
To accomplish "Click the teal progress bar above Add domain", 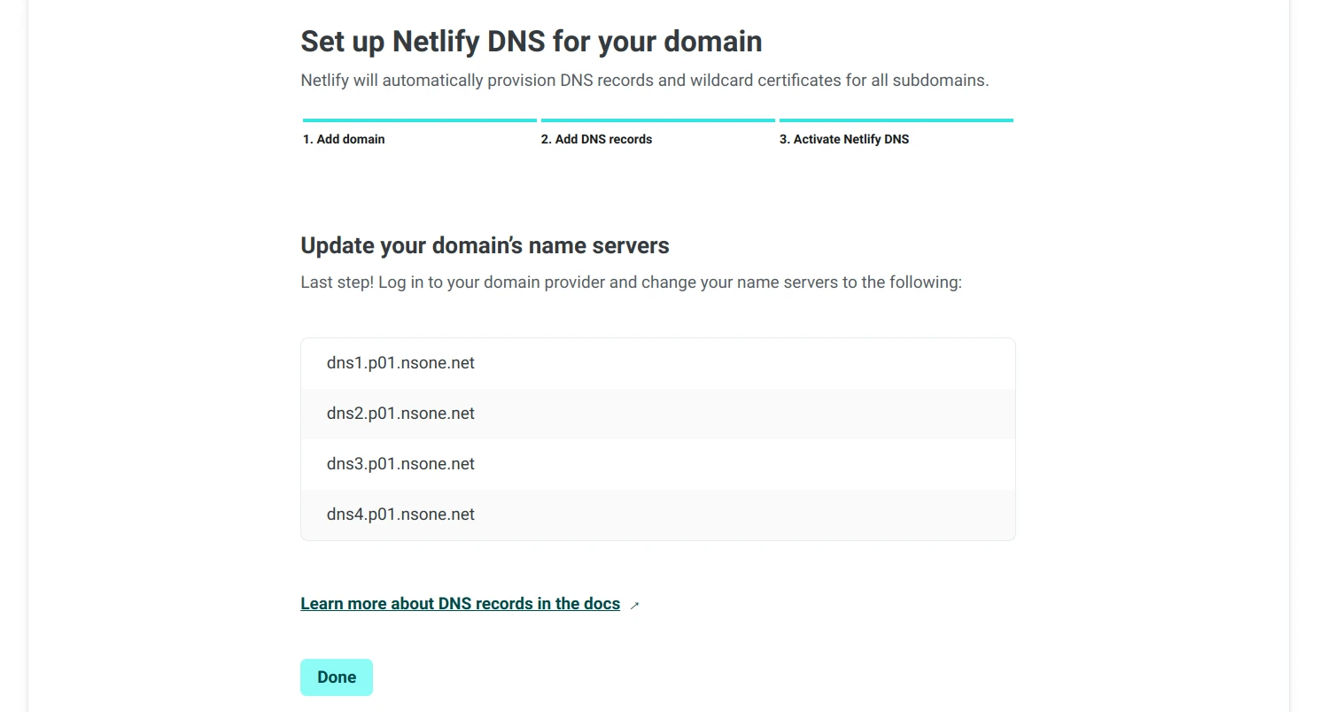I will [x=419, y=120].
